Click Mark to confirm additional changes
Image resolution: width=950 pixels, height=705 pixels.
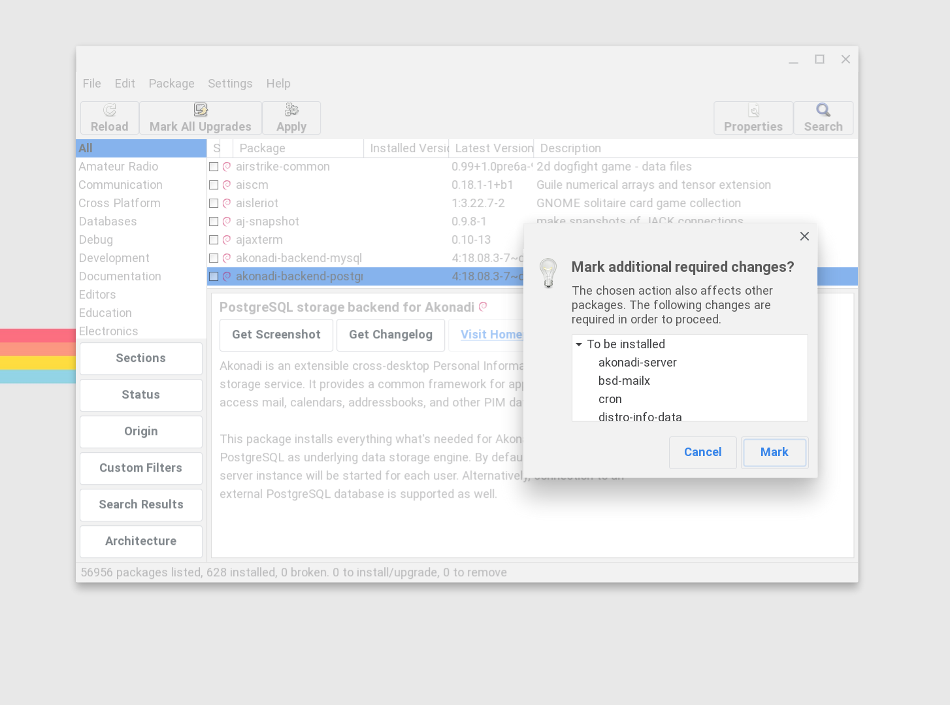(x=774, y=452)
